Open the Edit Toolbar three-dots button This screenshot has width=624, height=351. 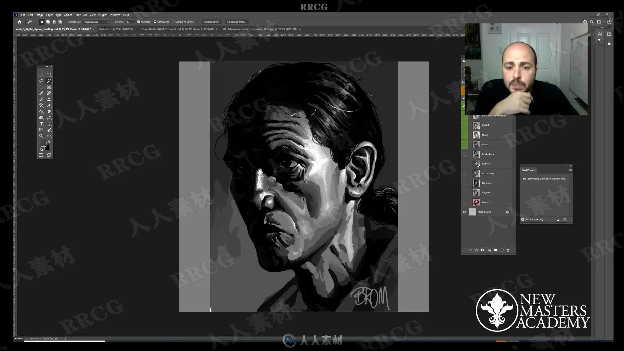49,136
